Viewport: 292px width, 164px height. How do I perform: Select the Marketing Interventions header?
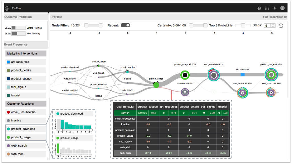[x=26, y=53]
